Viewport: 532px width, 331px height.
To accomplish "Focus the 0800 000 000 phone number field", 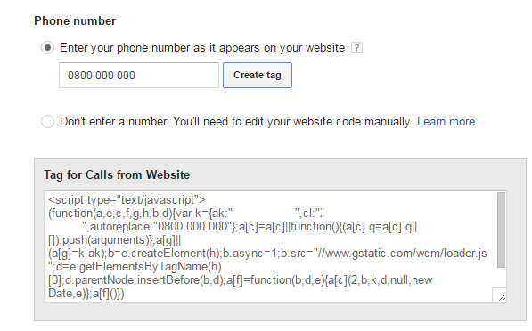I will (139, 76).
